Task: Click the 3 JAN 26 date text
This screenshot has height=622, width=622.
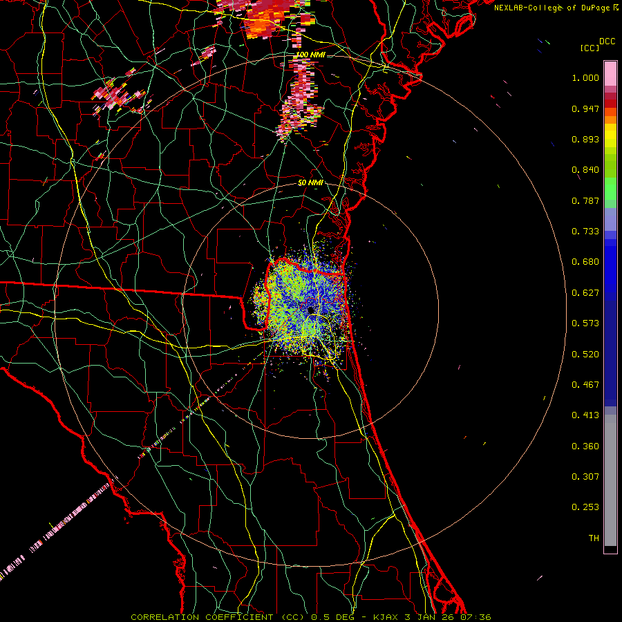Action: (428, 617)
